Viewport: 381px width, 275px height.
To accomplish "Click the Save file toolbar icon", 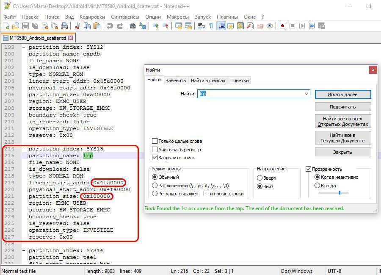I will [25, 26].
